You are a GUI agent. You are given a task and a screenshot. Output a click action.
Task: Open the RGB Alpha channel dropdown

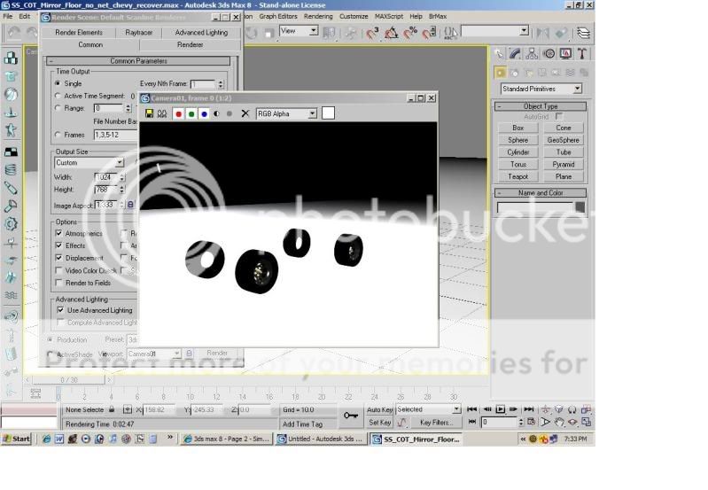[286, 113]
